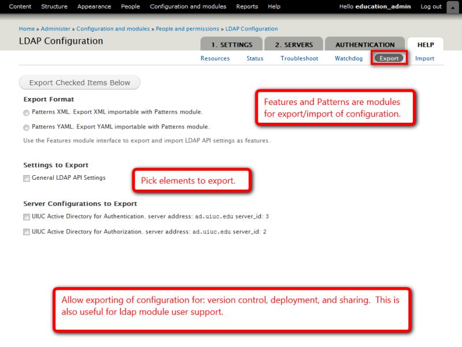Open the Structure menu

point(54,6)
